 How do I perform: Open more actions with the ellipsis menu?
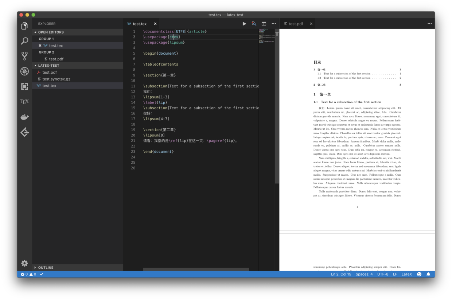click(274, 23)
